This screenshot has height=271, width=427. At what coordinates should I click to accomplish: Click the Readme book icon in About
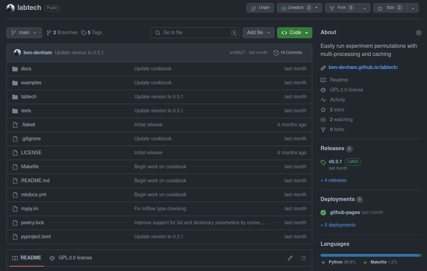[x=323, y=80]
